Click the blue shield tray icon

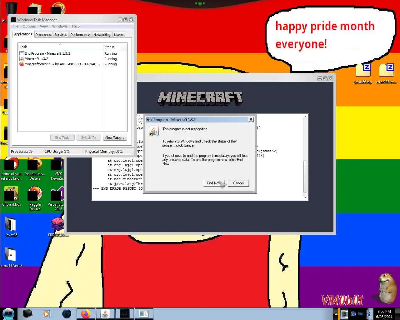click(x=353, y=314)
